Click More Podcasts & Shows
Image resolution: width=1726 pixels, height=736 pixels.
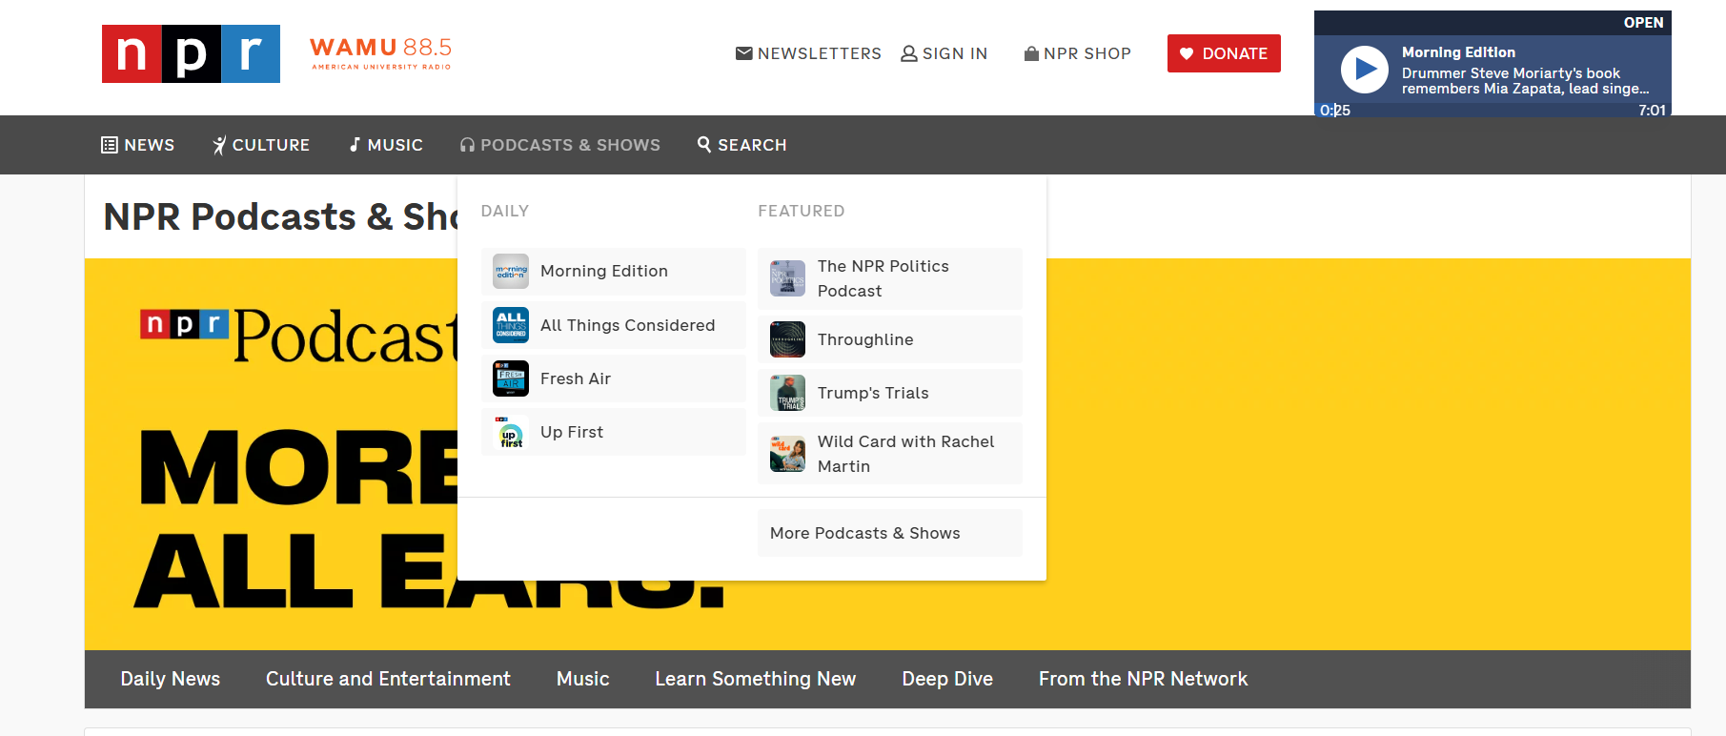(x=890, y=533)
